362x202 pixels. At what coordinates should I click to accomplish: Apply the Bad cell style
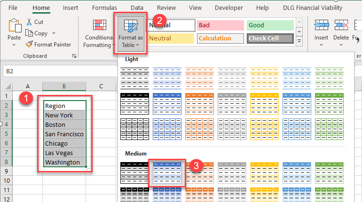pos(219,25)
